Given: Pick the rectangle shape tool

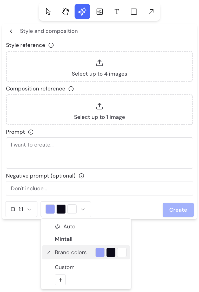Looking at the screenshot, I should tap(134, 11).
